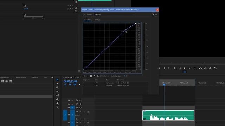The width and height of the screenshot is (225, 126).
Task: Hide the topmost video track using its eye
Action: coord(81,100)
